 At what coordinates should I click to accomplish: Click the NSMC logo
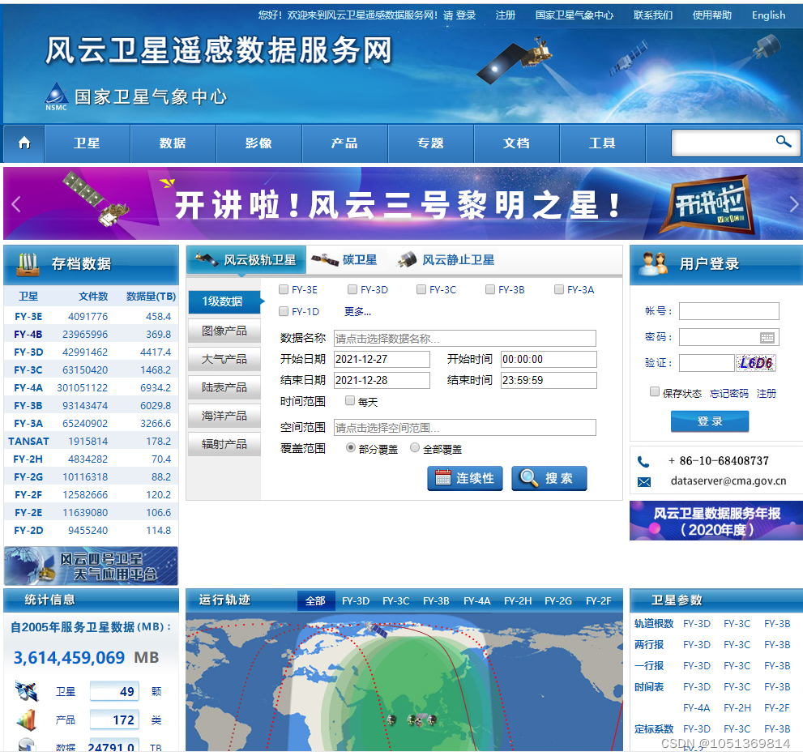pyautogui.click(x=57, y=96)
